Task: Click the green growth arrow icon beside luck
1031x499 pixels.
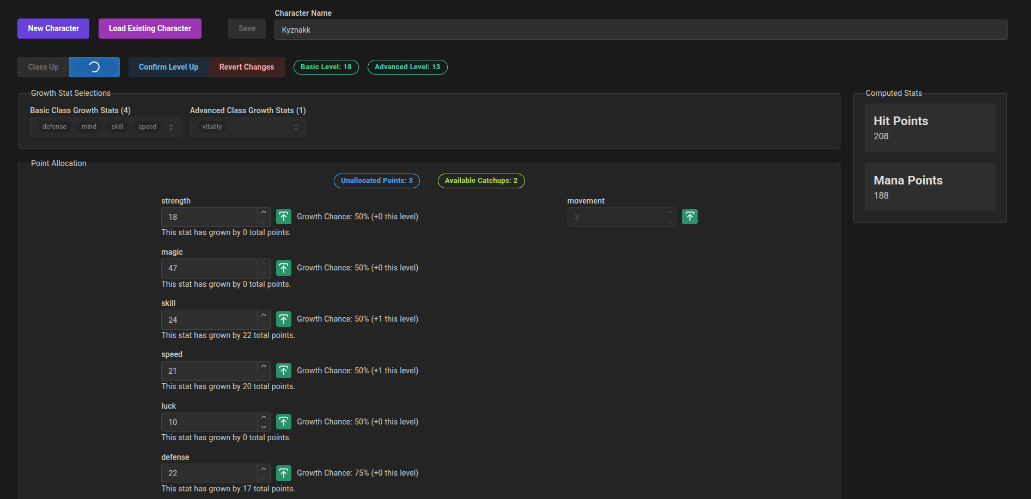Action: (x=283, y=422)
